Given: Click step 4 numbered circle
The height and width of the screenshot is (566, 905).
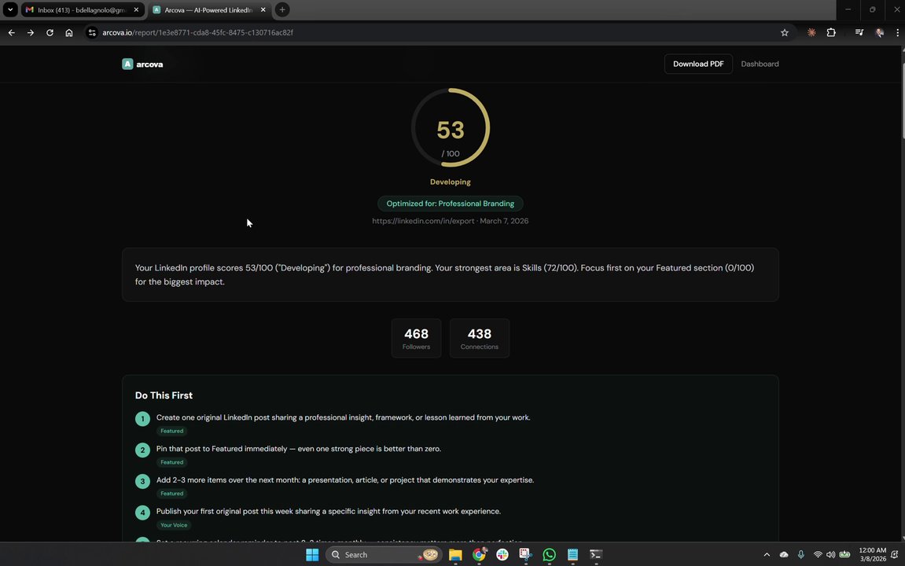Looking at the screenshot, I should pos(142,513).
